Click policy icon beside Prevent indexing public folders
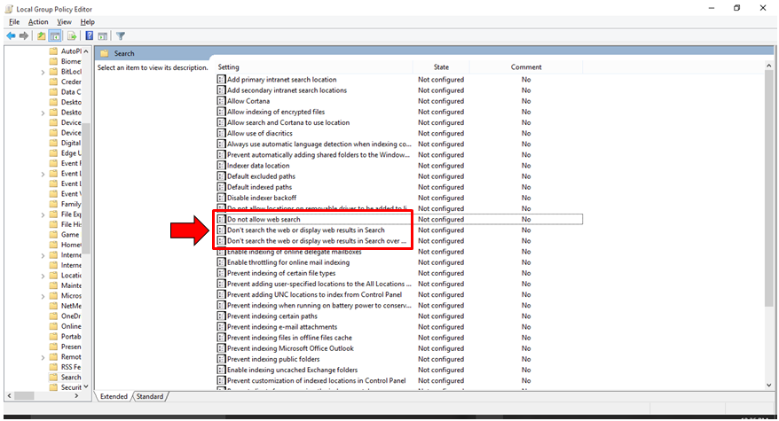The image size is (779, 421). point(222,359)
